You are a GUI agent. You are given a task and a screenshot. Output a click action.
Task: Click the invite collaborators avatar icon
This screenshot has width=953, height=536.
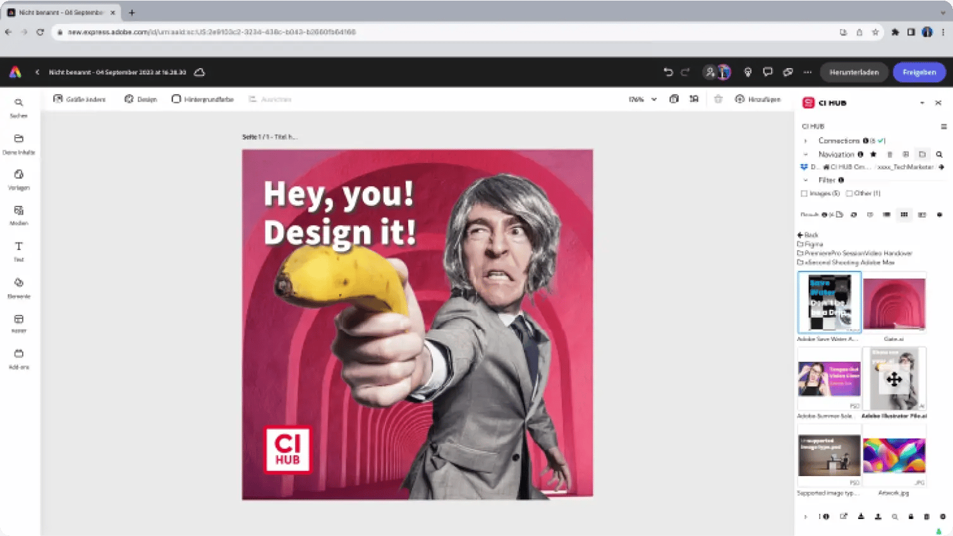(x=710, y=72)
